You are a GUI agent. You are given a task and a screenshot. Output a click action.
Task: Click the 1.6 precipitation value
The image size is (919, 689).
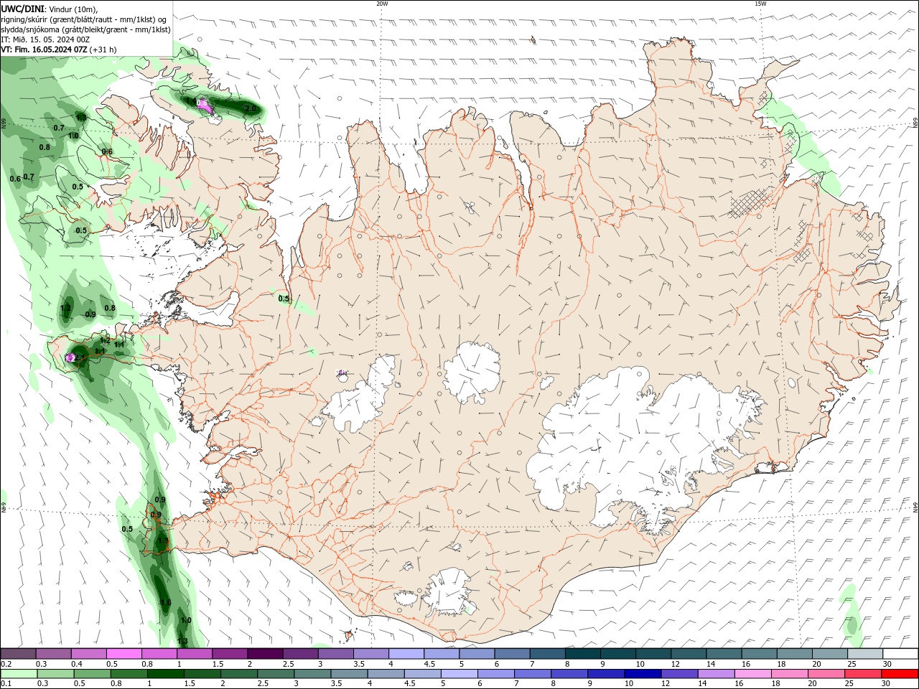point(166,602)
